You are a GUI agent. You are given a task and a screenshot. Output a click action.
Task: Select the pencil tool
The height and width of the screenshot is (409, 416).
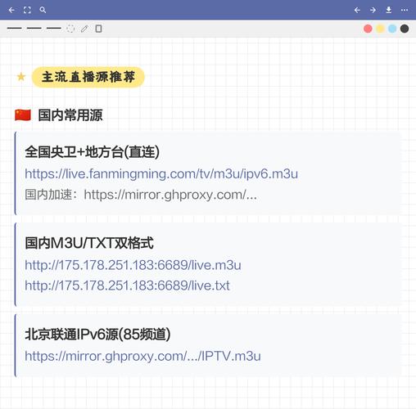click(84, 29)
